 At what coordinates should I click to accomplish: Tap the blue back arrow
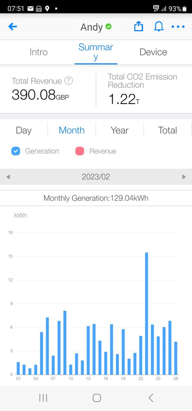(x=13, y=26)
